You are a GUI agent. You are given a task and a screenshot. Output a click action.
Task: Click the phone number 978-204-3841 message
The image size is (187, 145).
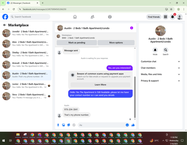[x=71, y=109]
